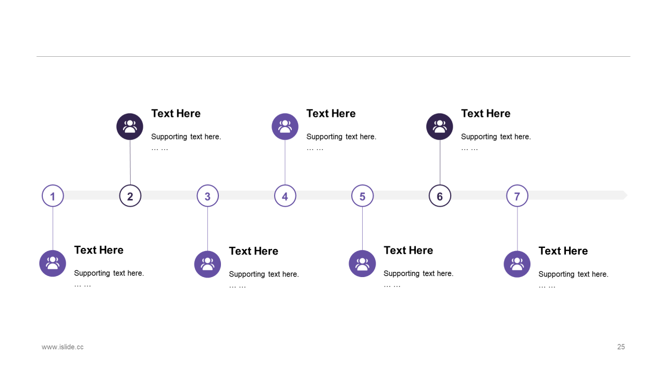Click the people icon above marker 2
The image size is (667, 375).
130,127
